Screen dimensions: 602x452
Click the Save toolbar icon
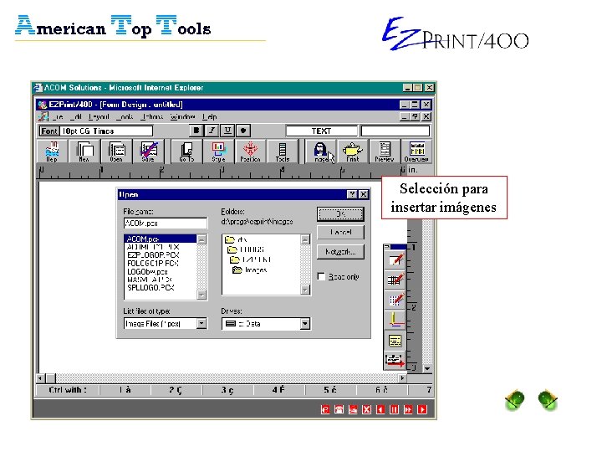tap(148, 152)
